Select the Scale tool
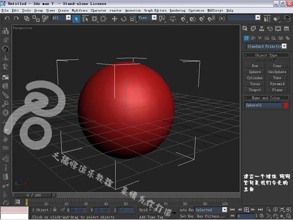The image size is (293, 220). pos(133,19)
